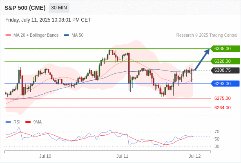Screen dimensions: 241x163
Task: Click the red 9MA legend swatch
Action: [28, 122]
